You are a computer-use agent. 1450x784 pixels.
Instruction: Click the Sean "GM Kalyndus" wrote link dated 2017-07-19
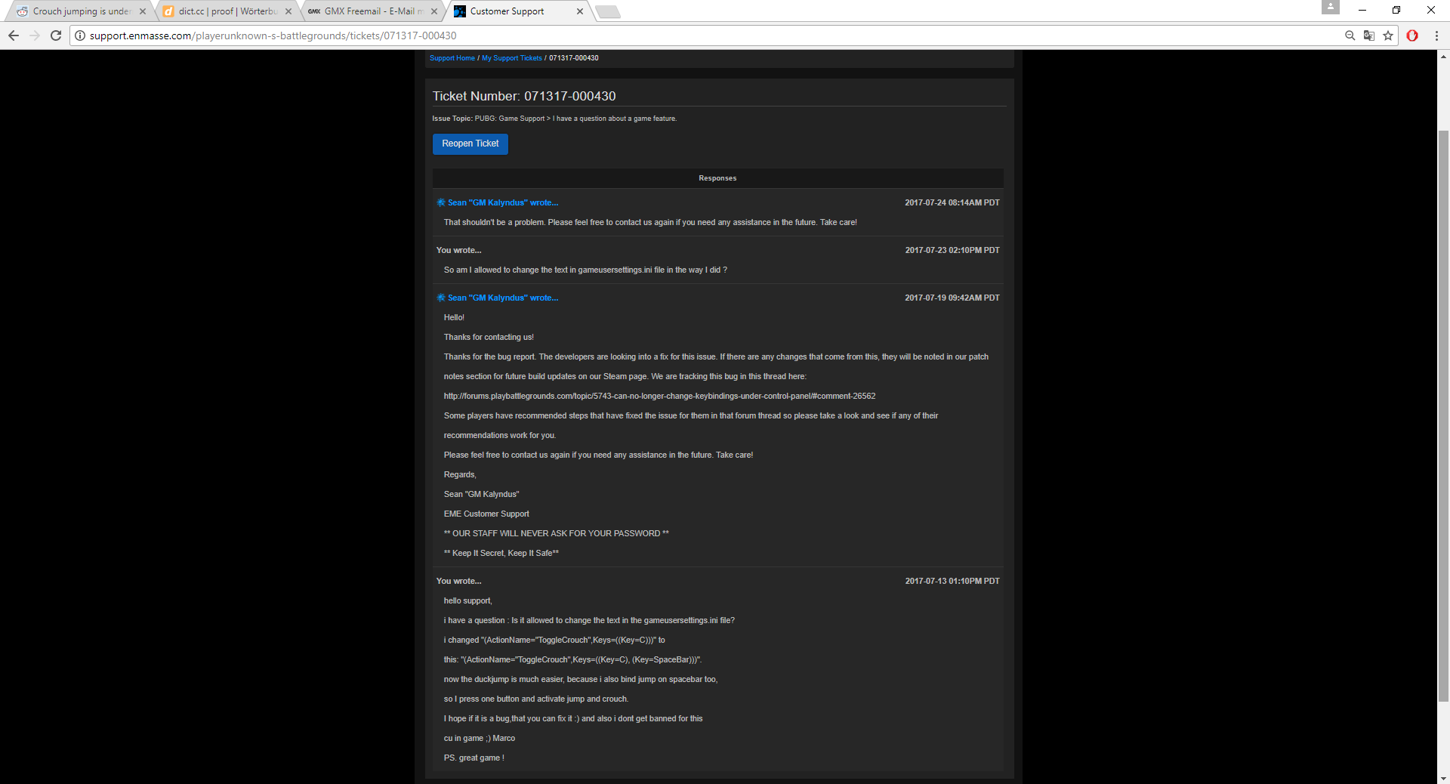(x=503, y=298)
